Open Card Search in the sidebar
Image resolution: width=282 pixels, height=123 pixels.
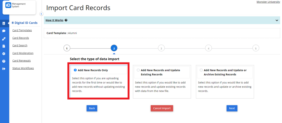(x=20, y=45)
